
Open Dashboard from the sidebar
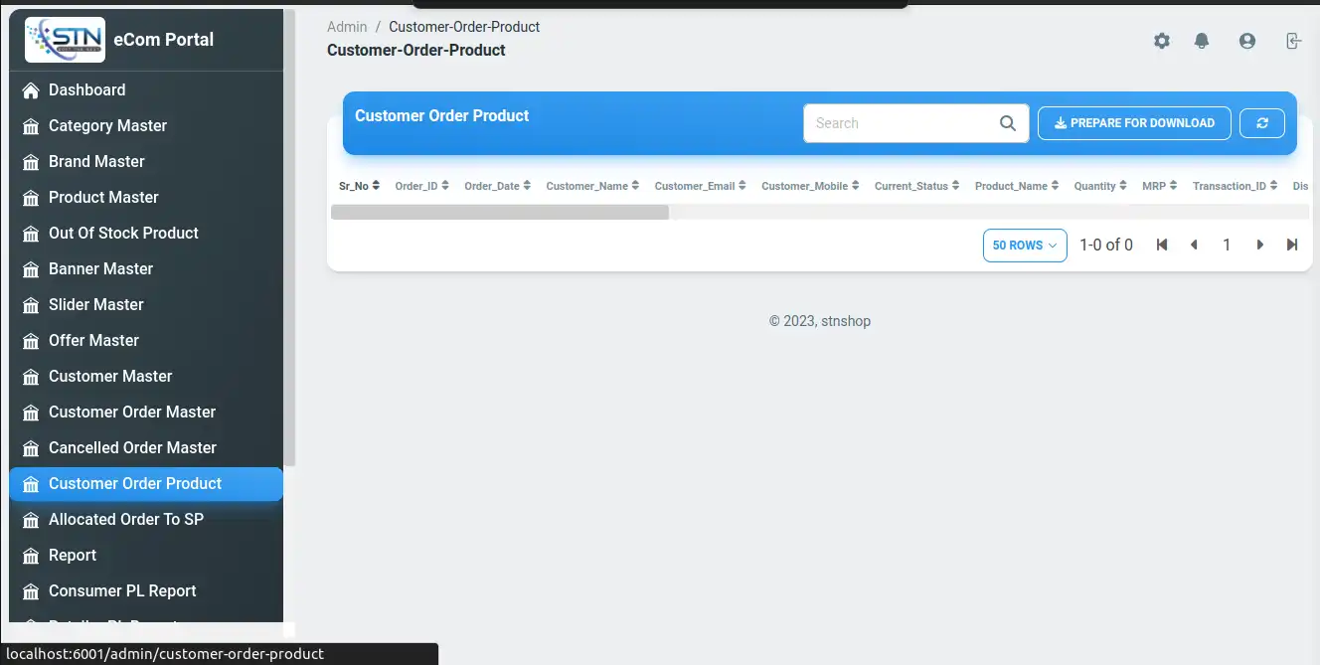[x=86, y=89]
